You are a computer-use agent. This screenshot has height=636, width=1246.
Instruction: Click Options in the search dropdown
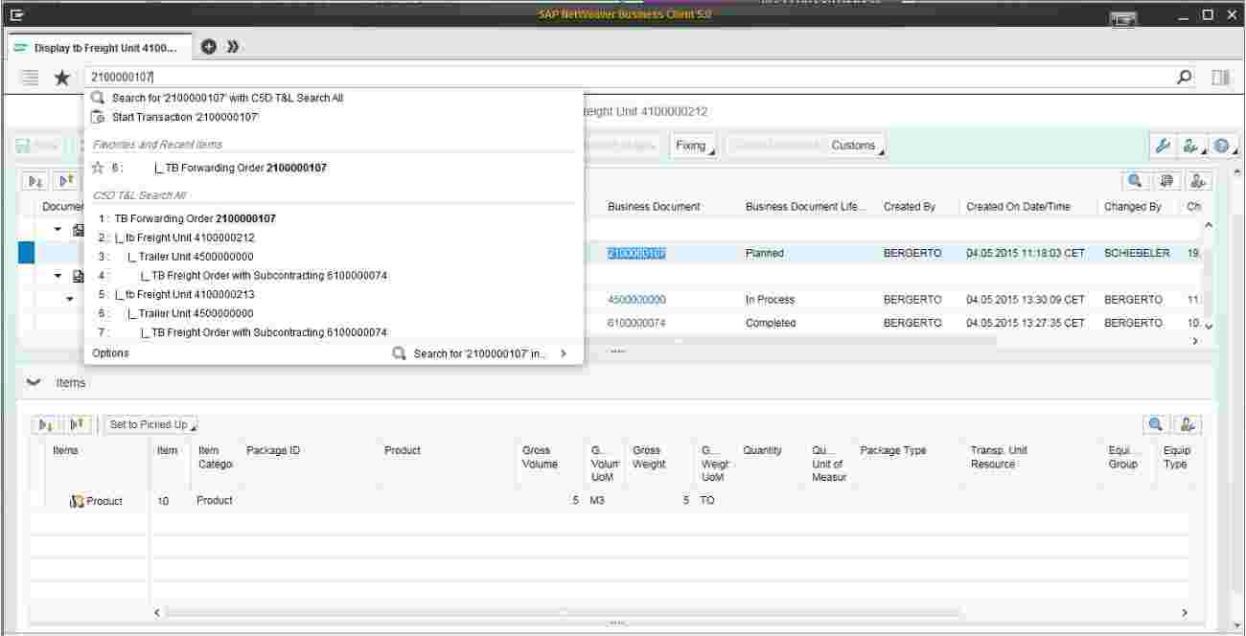click(111, 353)
